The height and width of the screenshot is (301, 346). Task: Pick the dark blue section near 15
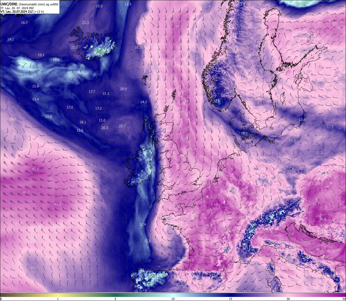231,295
